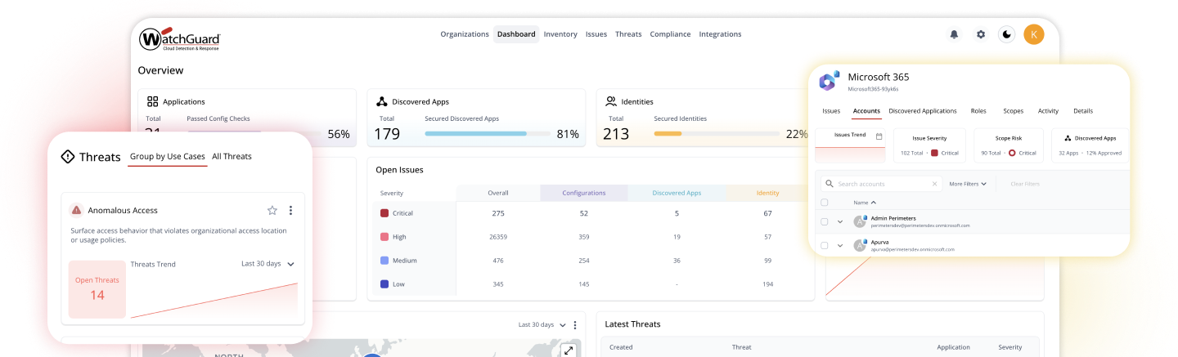This screenshot has width=1178, height=357.
Task: Click the Open Threats 14 tile
Action: point(97,289)
